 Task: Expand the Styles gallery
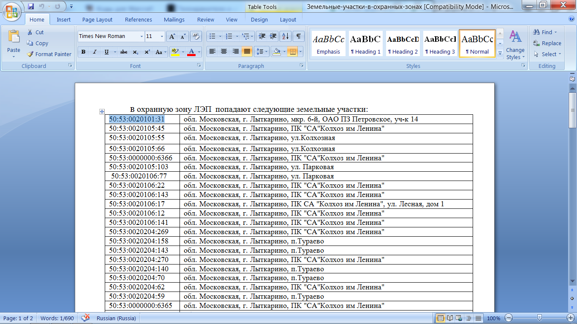(500, 54)
